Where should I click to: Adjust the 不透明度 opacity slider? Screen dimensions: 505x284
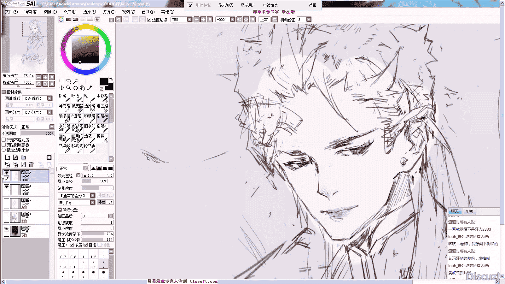coord(37,133)
